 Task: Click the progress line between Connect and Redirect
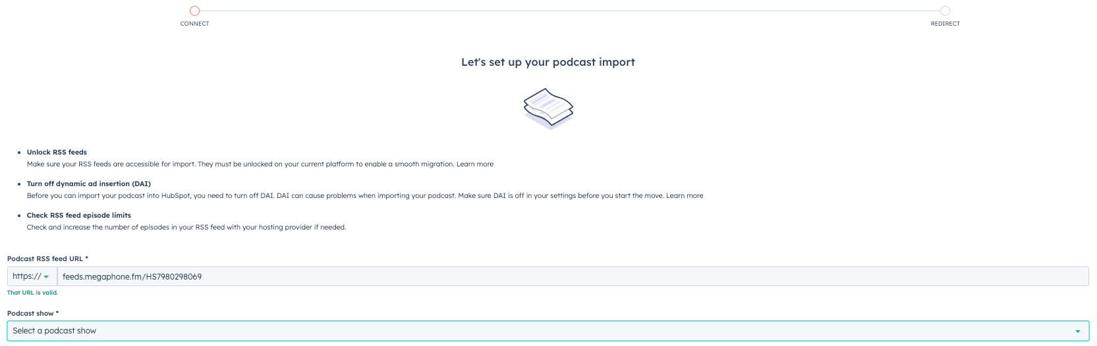pyautogui.click(x=570, y=11)
